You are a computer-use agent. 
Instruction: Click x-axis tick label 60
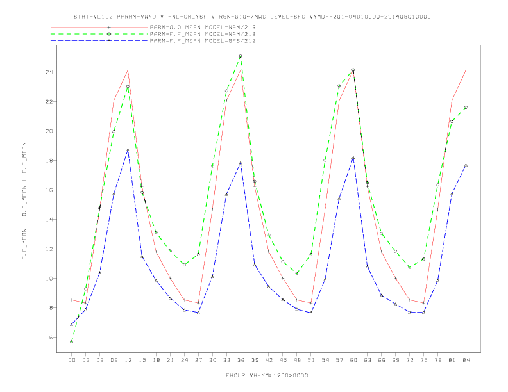[353, 360]
